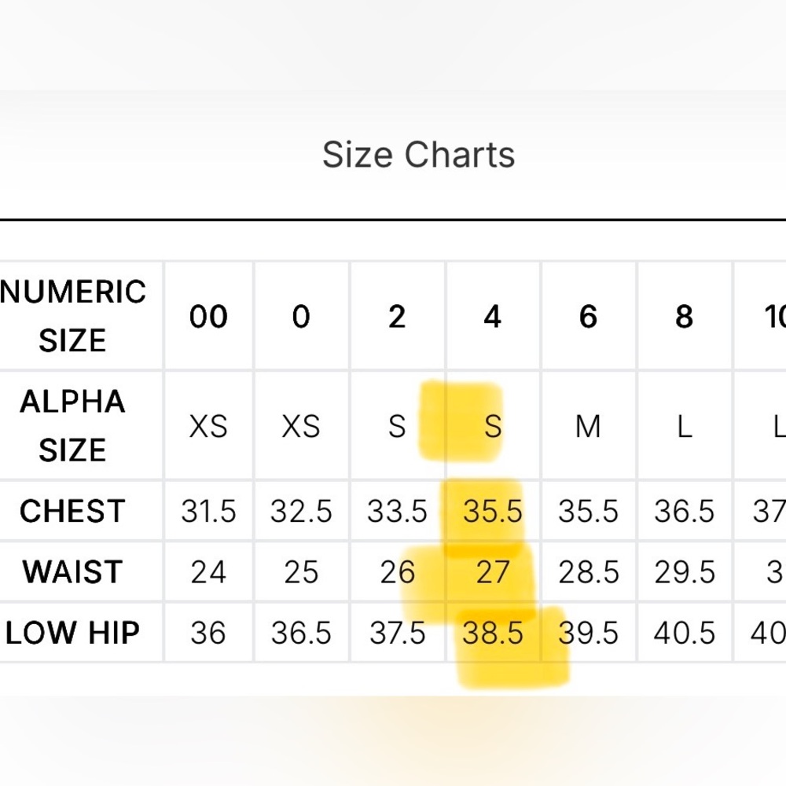Click the 28.5 waist measurement

pyautogui.click(x=589, y=572)
